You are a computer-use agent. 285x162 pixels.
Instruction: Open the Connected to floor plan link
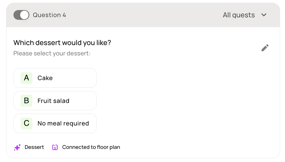pyautogui.click(x=91, y=147)
